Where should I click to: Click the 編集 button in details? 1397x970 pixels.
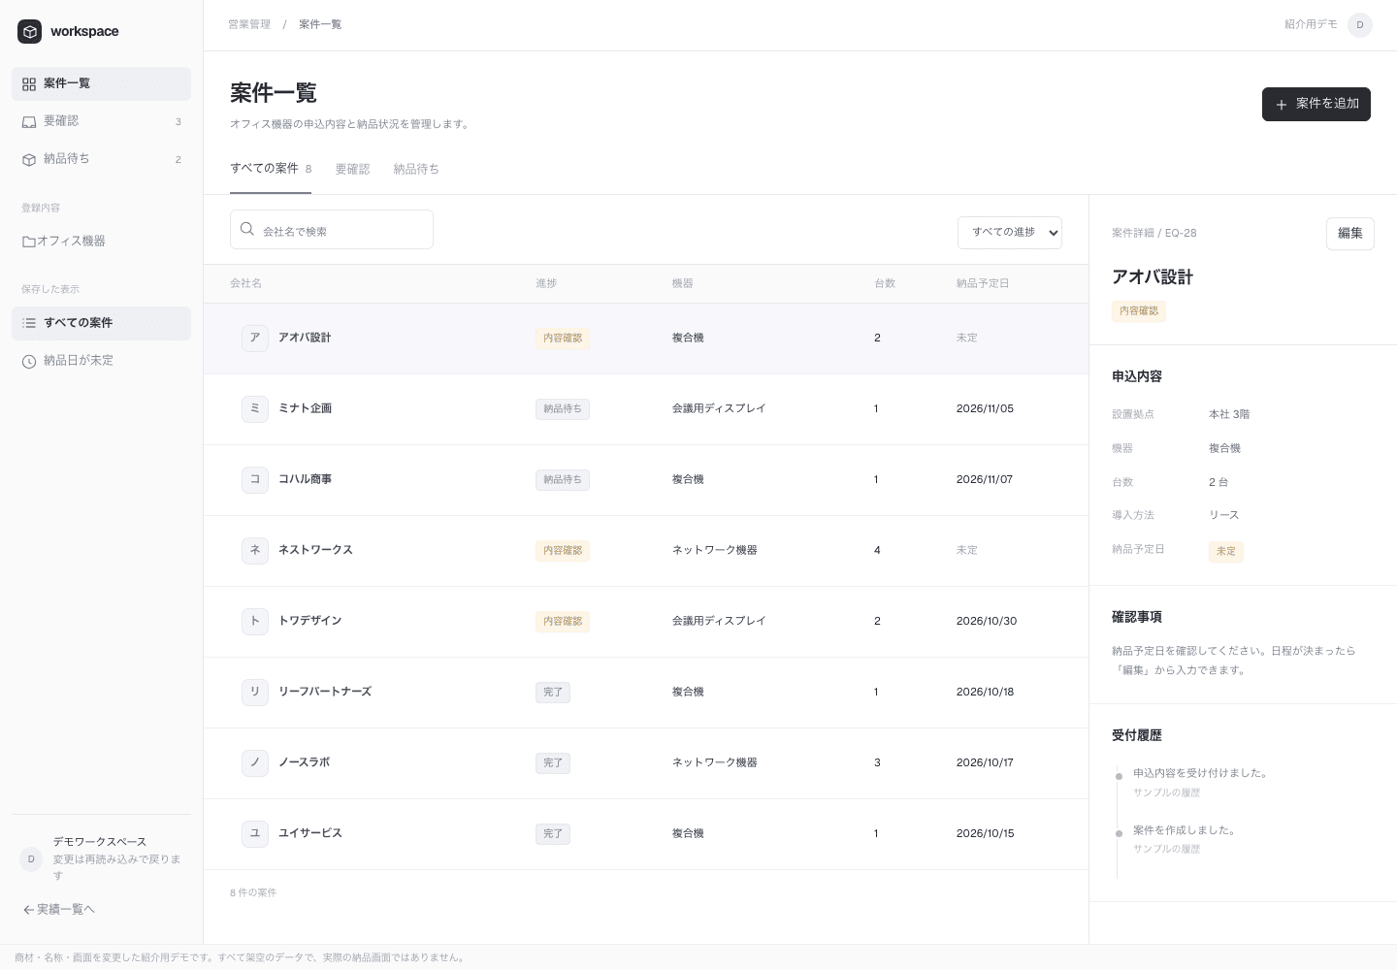tap(1350, 234)
